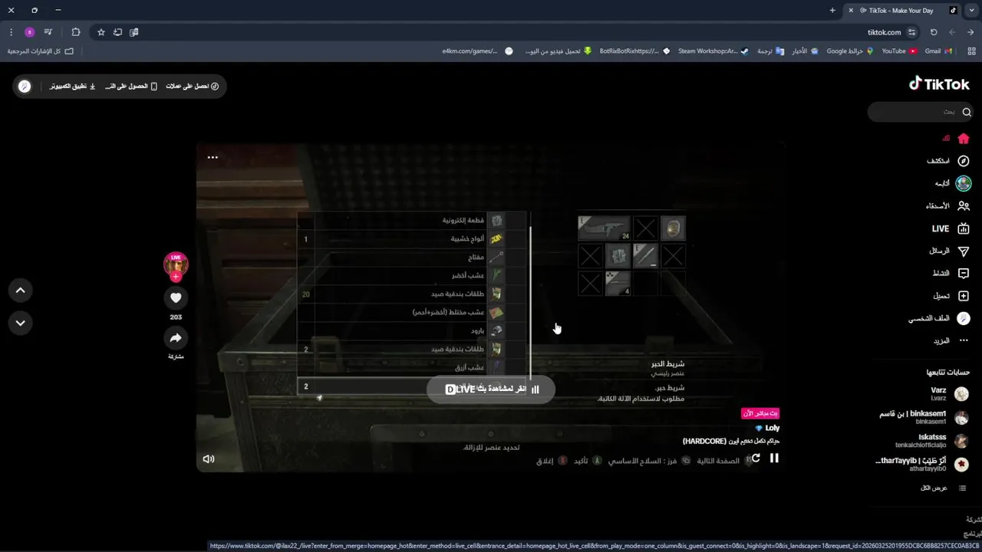The image size is (982, 552).
Task: Open the e4km.com/games bookmark
Action: coord(477,51)
